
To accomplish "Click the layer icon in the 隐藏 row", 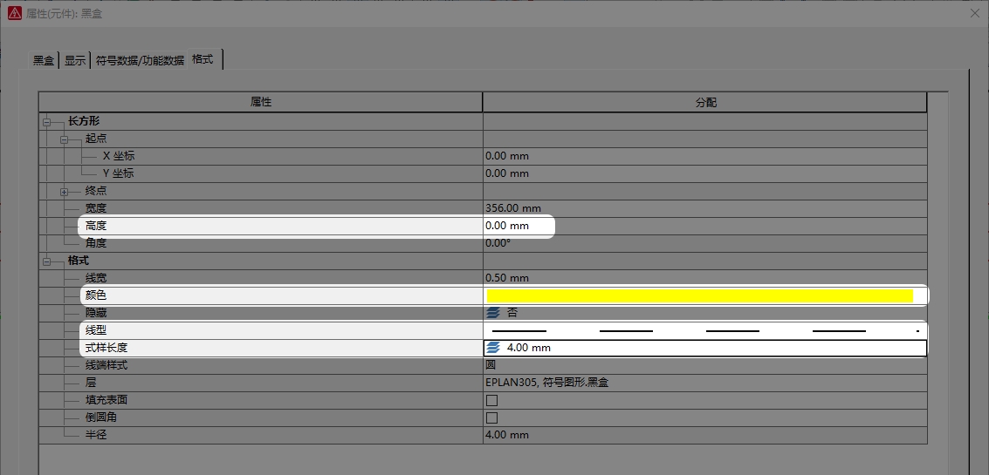I will click(493, 313).
